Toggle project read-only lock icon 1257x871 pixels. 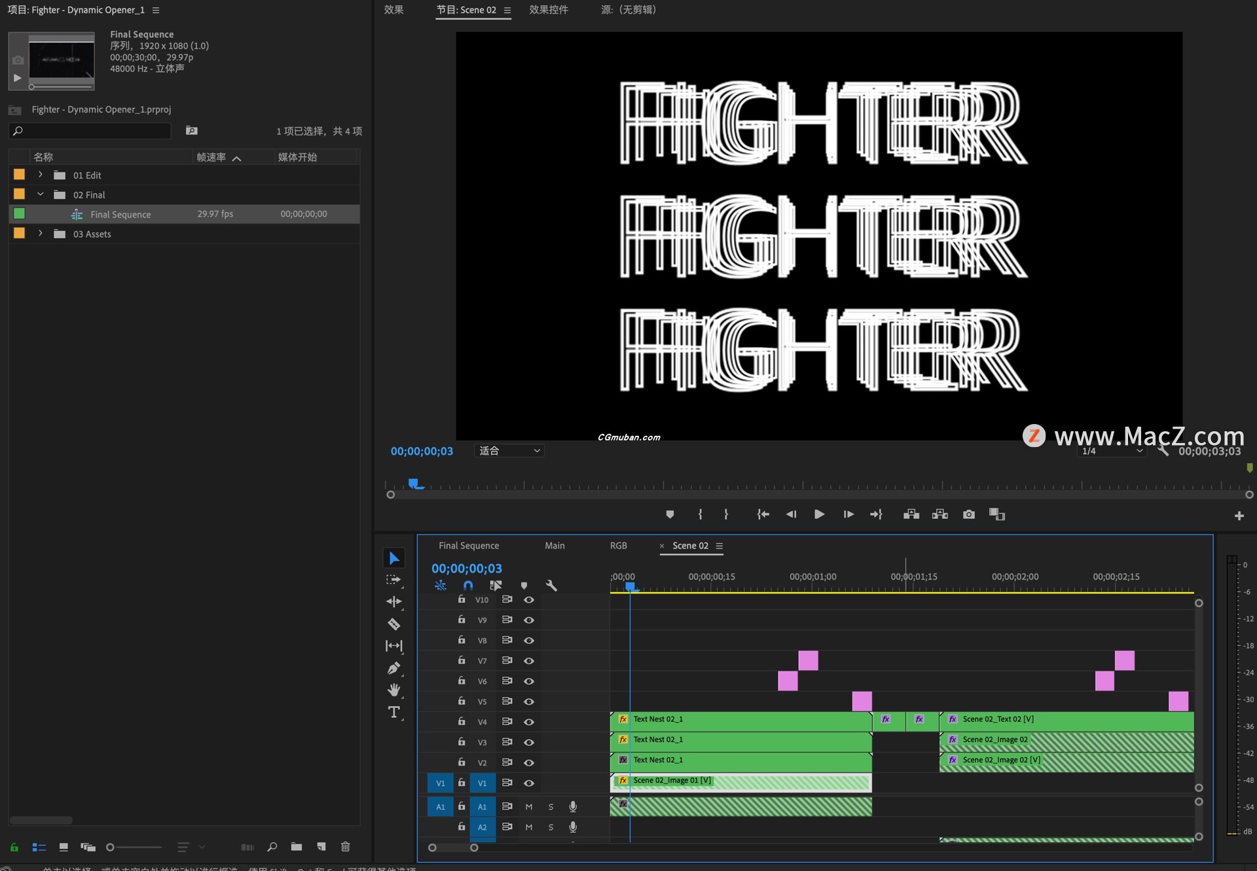point(14,847)
